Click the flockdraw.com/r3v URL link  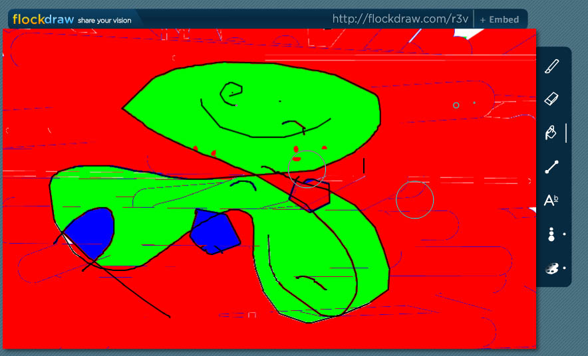point(400,19)
